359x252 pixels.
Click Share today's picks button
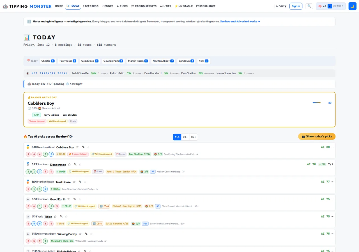tap(317, 136)
